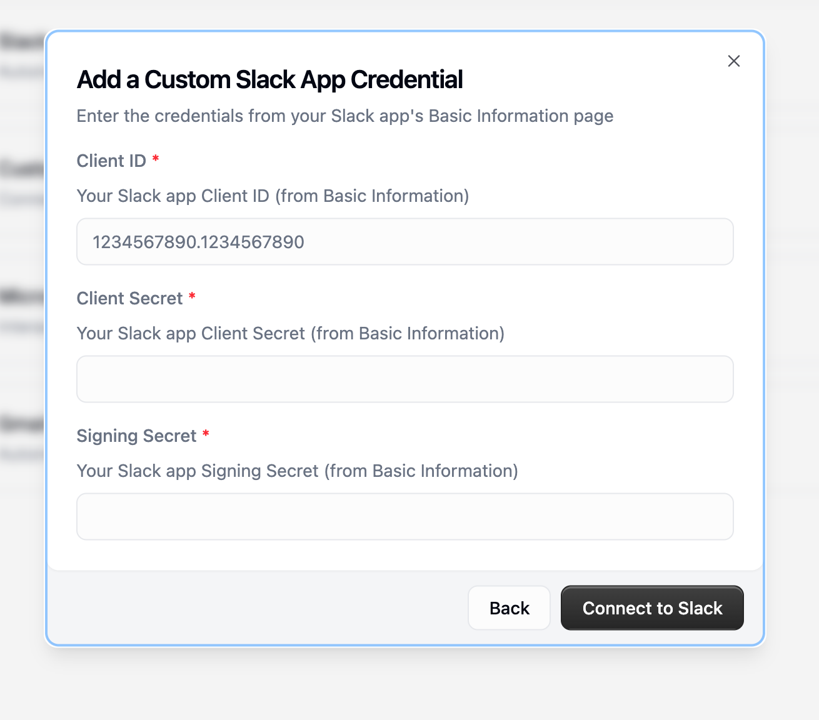Image resolution: width=819 pixels, height=720 pixels.
Task: Click the Client Secret label
Action: point(129,299)
